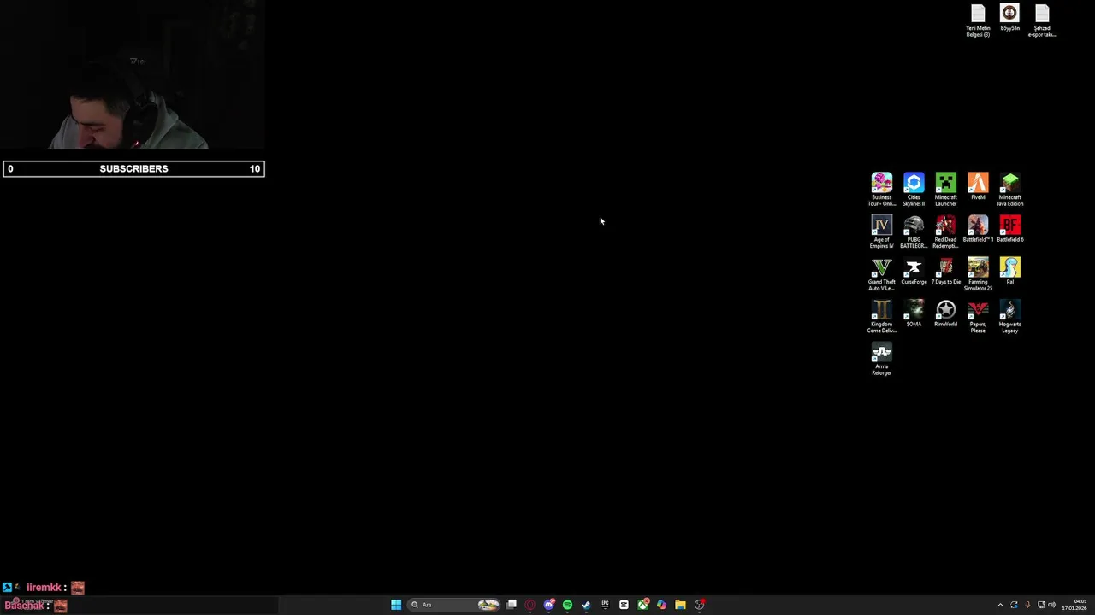Select the Pal desktop shortcut
This screenshot has height=615, width=1095.
click(1009, 272)
